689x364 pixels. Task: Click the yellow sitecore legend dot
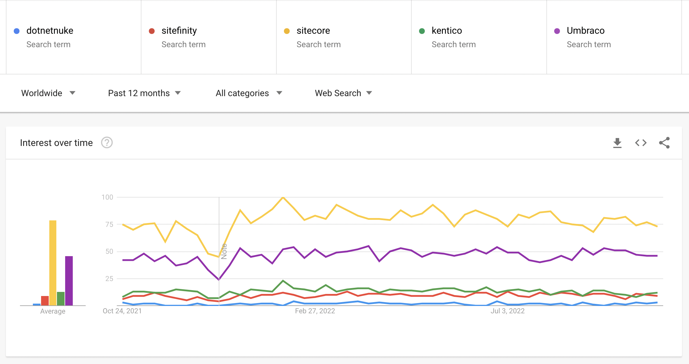[x=287, y=31]
